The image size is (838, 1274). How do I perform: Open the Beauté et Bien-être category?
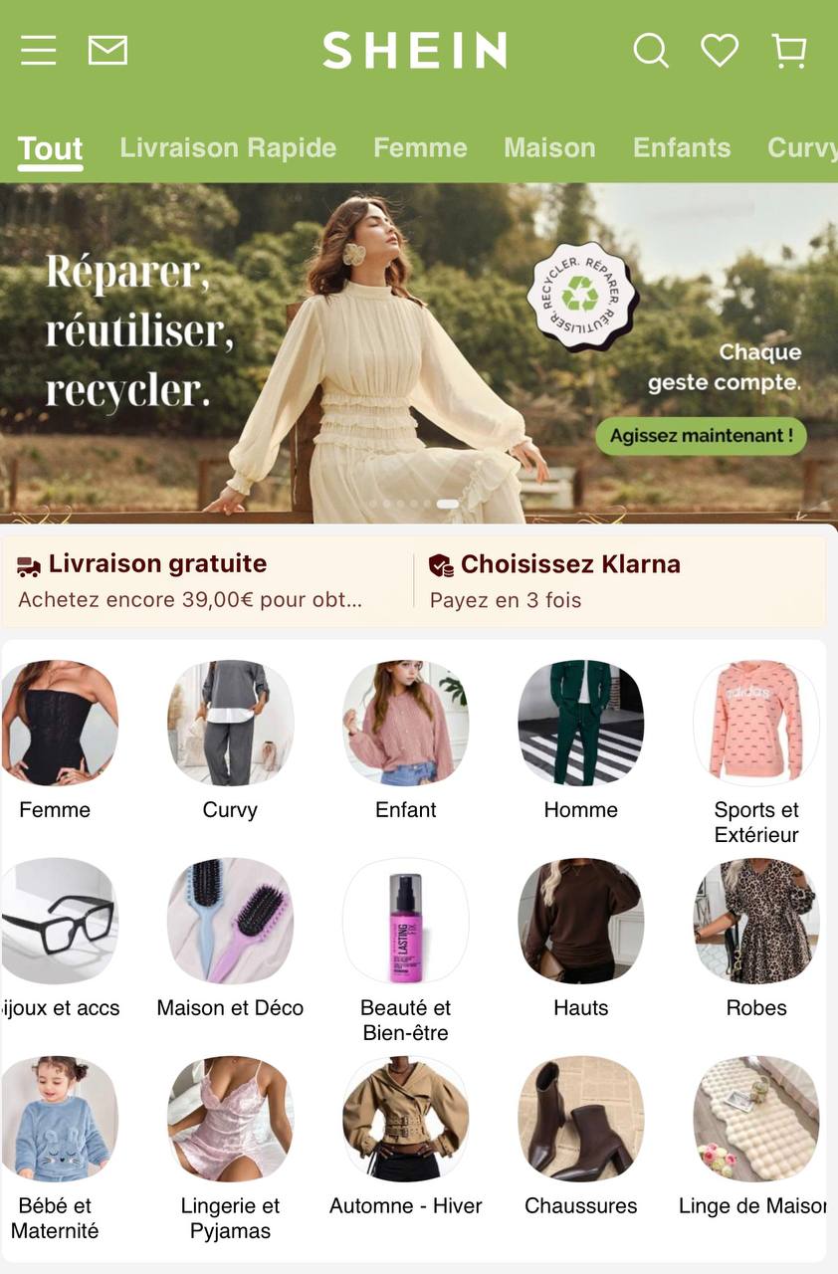[x=405, y=921]
